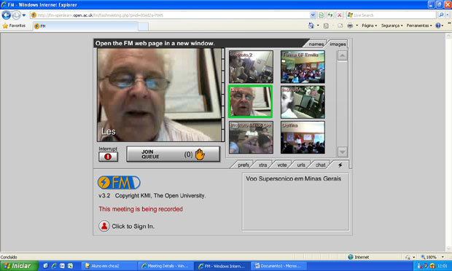Image resolution: width=452 pixels, height=271 pixels.
Task: Open the lightning bolt tab
Action: 340,165
